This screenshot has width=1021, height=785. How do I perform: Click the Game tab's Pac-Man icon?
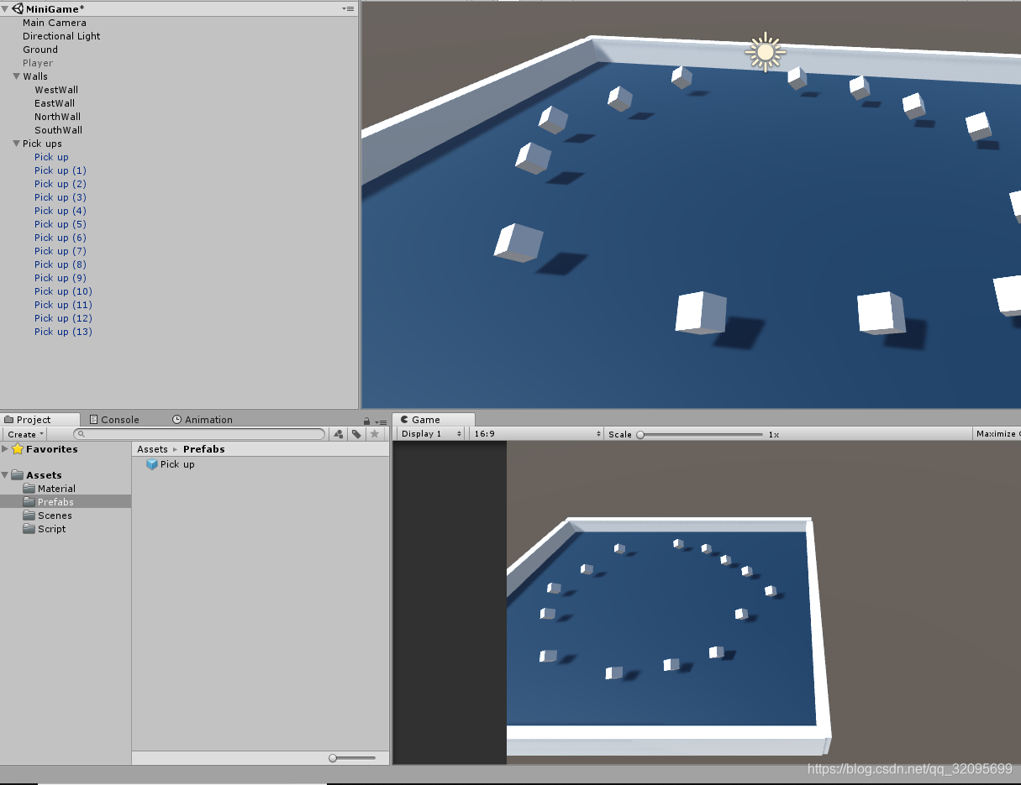point(404,420)
